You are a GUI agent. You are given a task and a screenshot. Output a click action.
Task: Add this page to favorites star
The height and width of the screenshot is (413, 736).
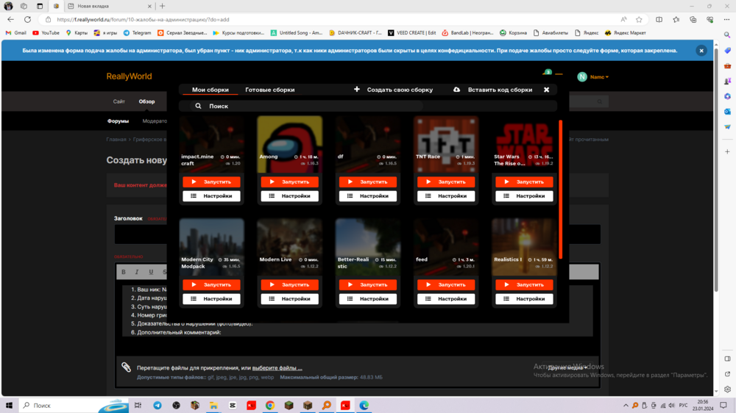pyautogui.click(x=639, y=20)
